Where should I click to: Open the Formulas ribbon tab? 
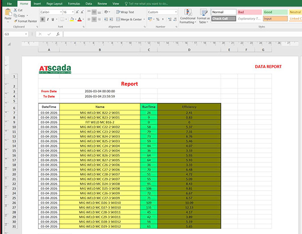(74, 3)
